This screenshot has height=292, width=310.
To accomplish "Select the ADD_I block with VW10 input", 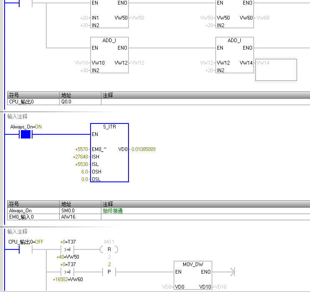I will coord(109,55).
